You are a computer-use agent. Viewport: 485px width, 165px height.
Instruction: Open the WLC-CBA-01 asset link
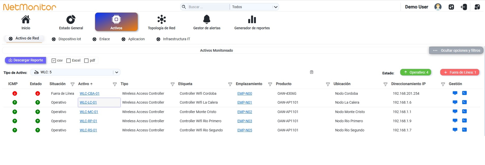(x=90, y=93)
